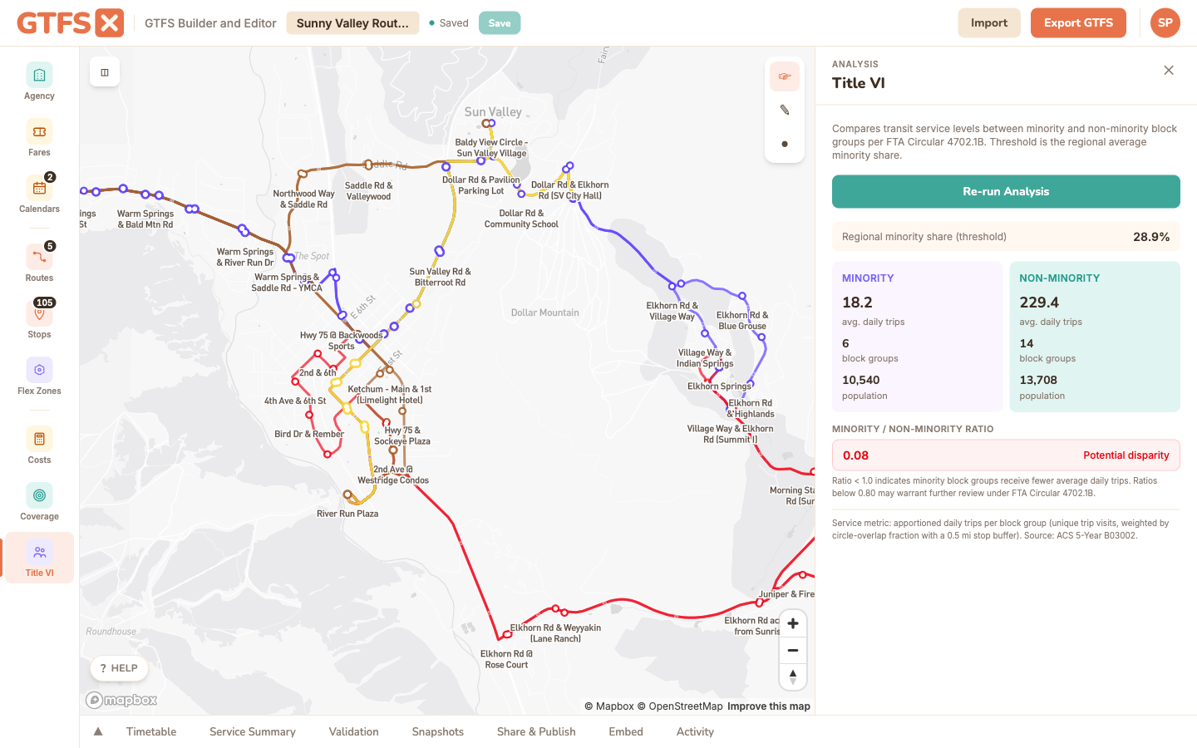Open the Fares section
Screen dimensions: 1197x748
tap(39, 138)
